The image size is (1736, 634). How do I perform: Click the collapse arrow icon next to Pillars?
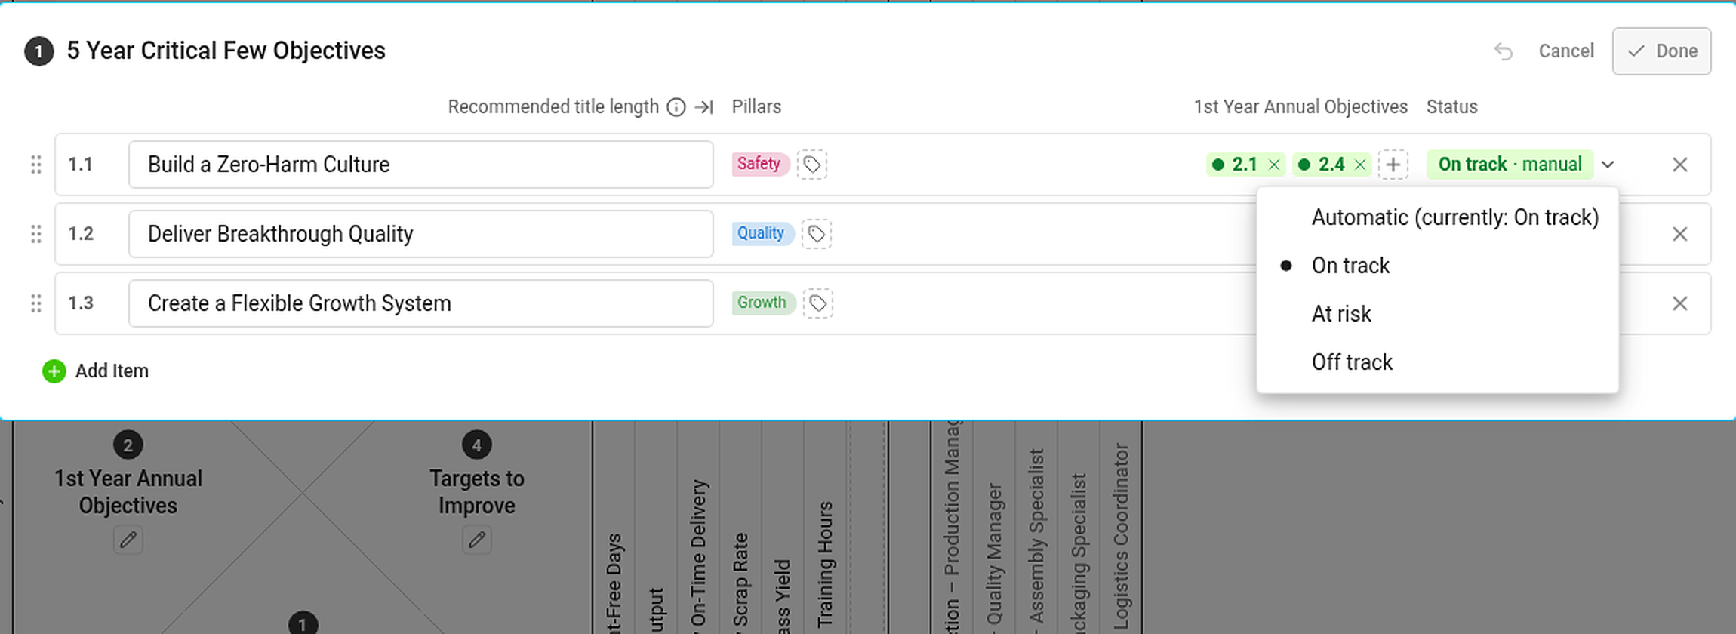(703, 107)
